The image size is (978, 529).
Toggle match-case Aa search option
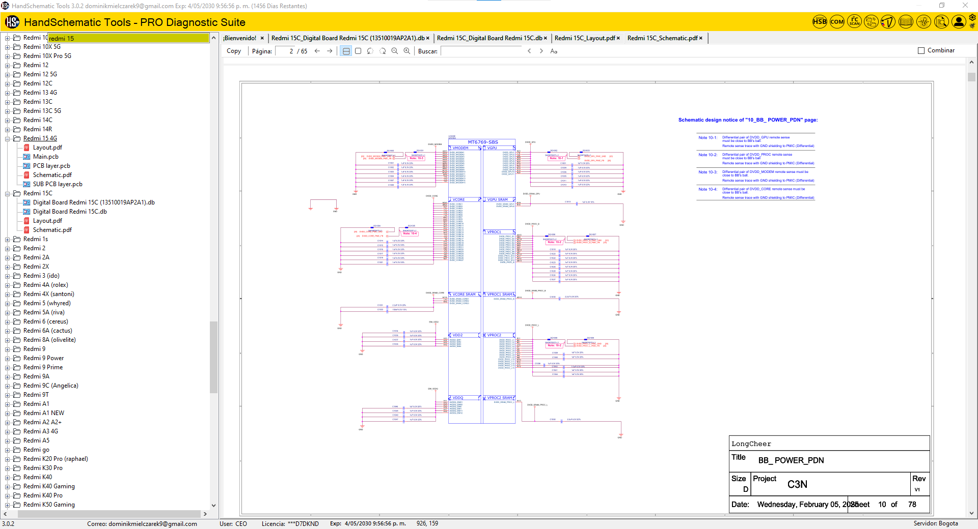(x=554, y=51)
